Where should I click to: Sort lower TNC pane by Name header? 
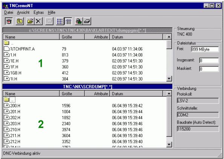click(x=31, y=94)
